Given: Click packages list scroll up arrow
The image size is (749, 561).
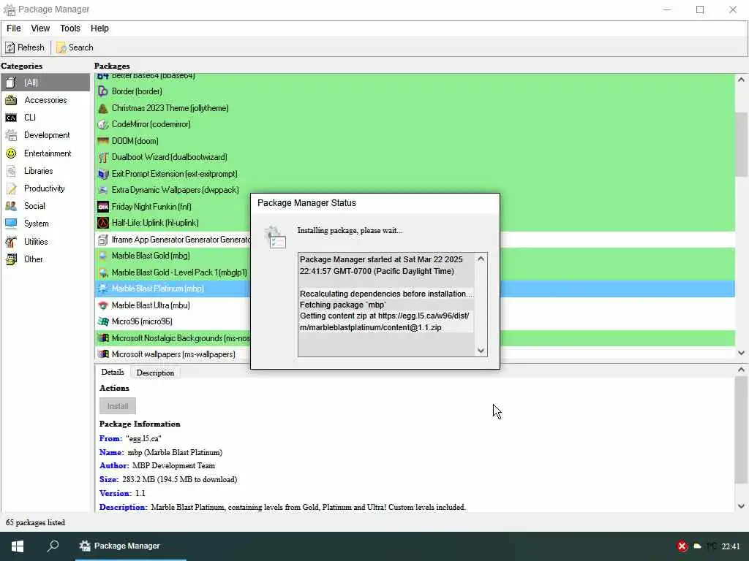Looking at the screenshot, I should pos(741,80).
